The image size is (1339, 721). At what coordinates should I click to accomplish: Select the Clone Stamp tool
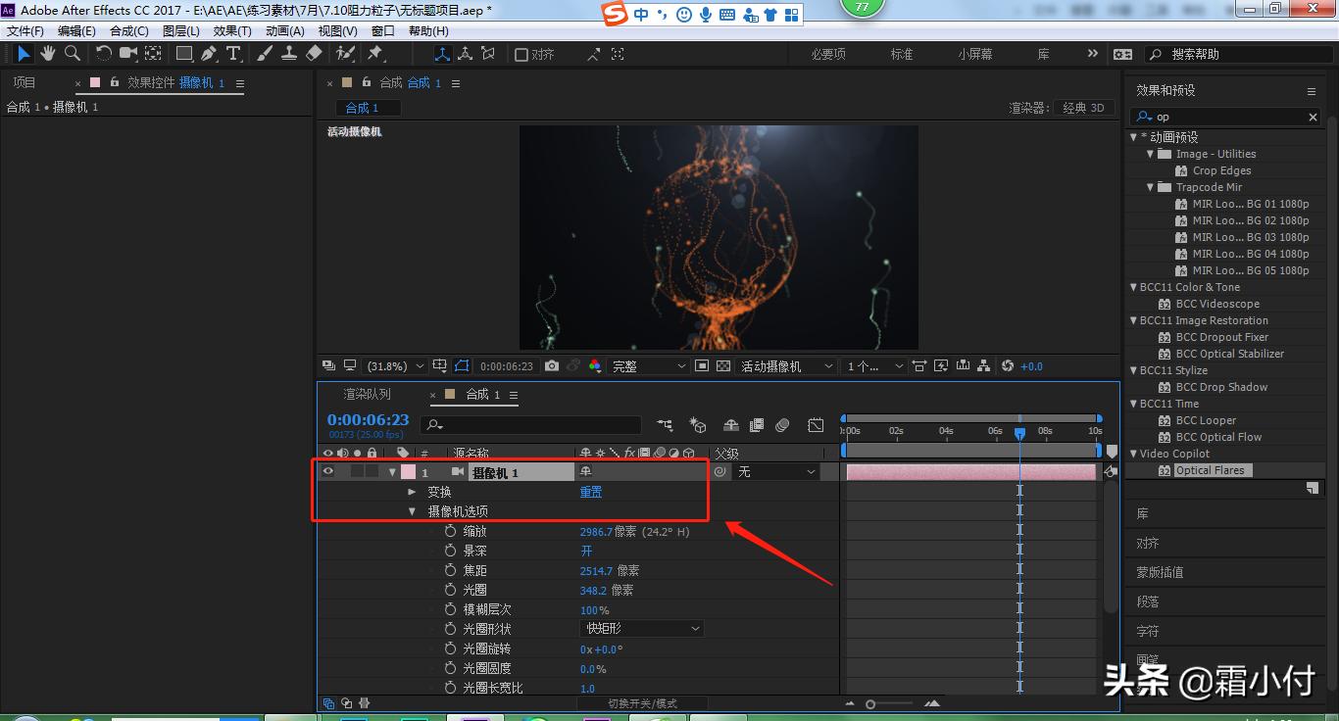tap(289, 54)
